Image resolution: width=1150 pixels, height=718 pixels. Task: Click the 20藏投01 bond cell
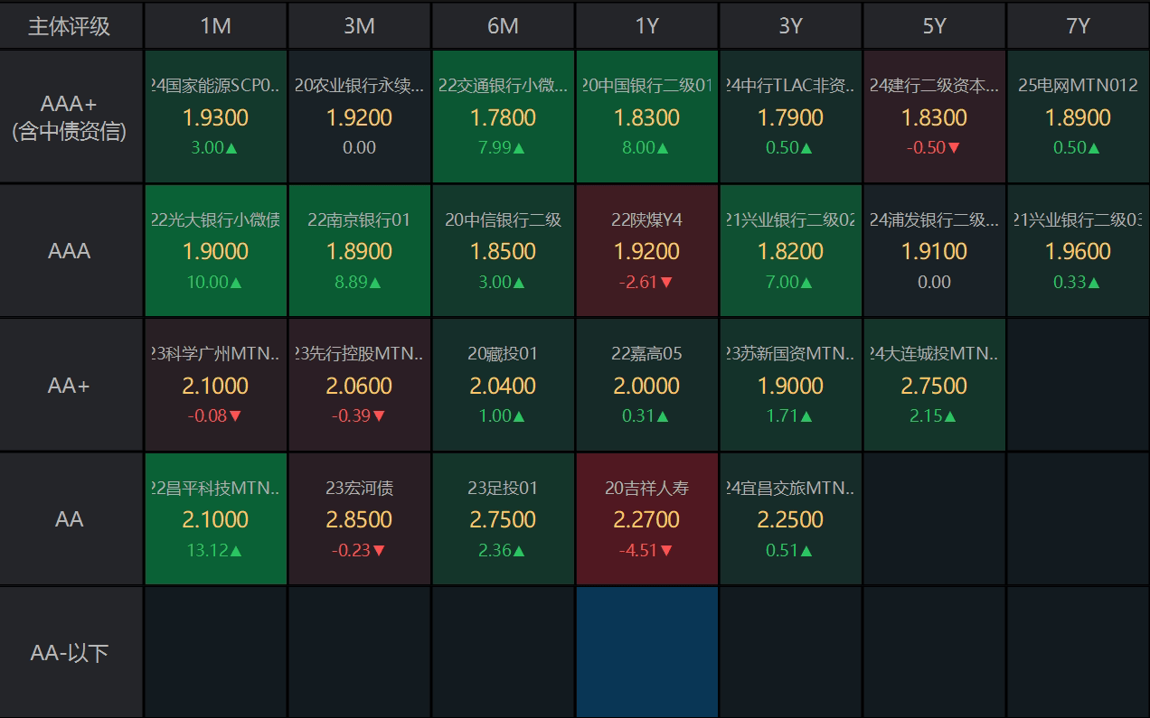[503, 385]
